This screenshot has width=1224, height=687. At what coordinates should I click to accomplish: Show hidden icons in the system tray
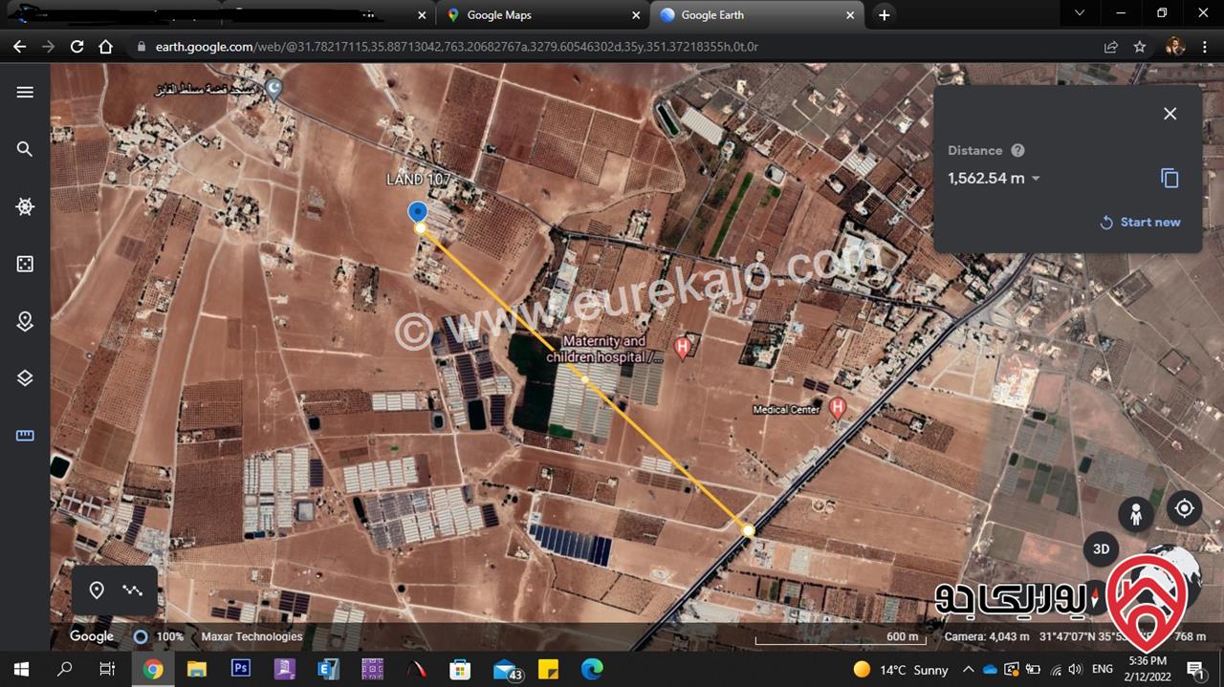click(x=968, y=670)
